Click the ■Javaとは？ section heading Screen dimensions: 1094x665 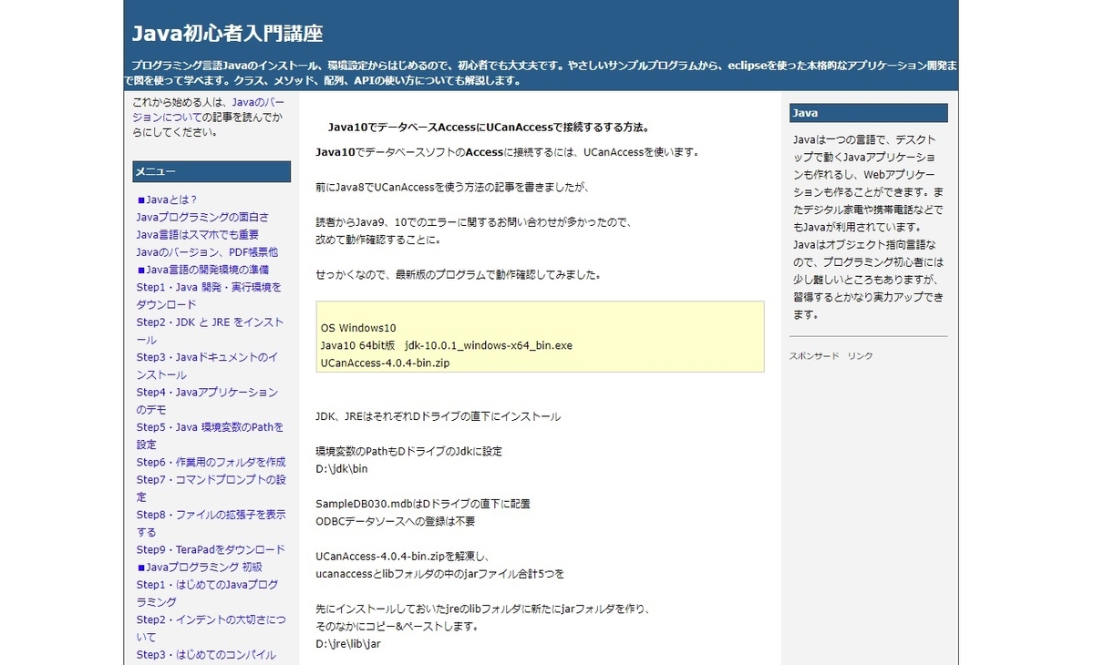[x=167, y=199]
